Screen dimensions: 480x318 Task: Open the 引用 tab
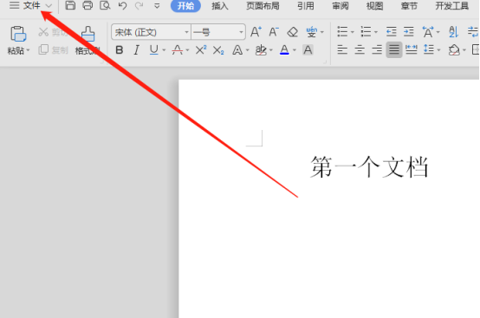tap(306, 6)
